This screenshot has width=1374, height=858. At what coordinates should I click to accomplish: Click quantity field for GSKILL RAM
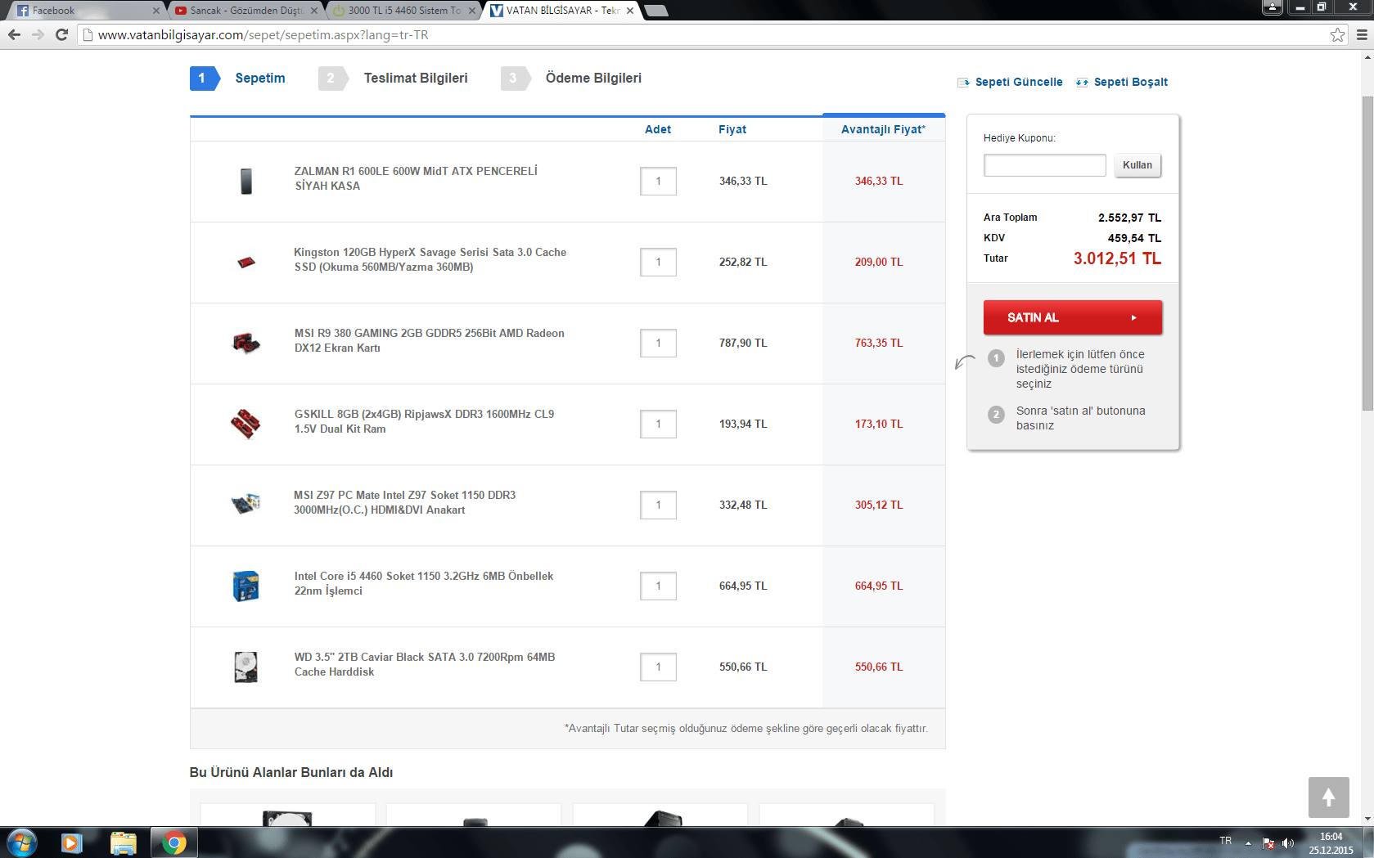(658, 424)
